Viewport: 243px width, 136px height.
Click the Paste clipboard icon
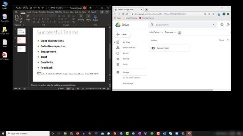pyautogui.click(x=17, y=17)
